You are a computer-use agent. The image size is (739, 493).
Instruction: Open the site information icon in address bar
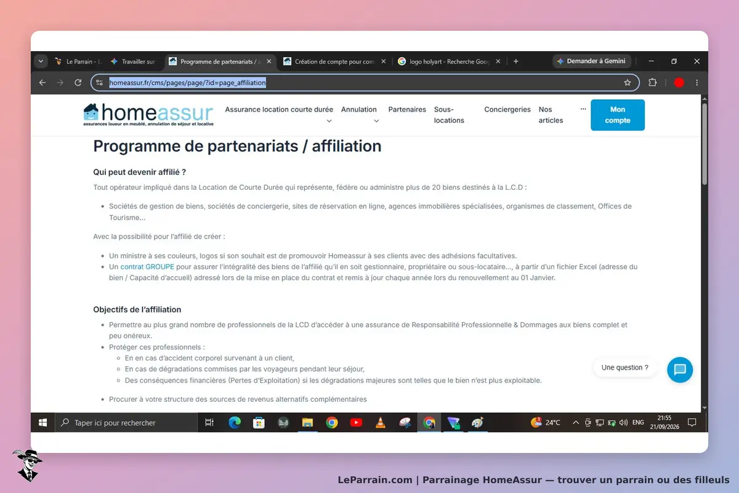point(100,83)
